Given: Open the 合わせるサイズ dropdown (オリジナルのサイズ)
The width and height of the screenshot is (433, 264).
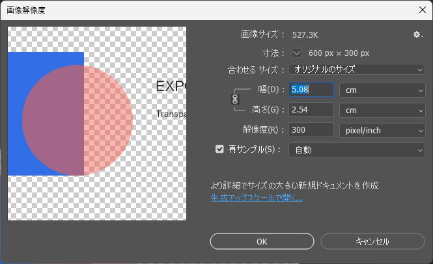Looking at the screenshot, I should pos(357,69).
